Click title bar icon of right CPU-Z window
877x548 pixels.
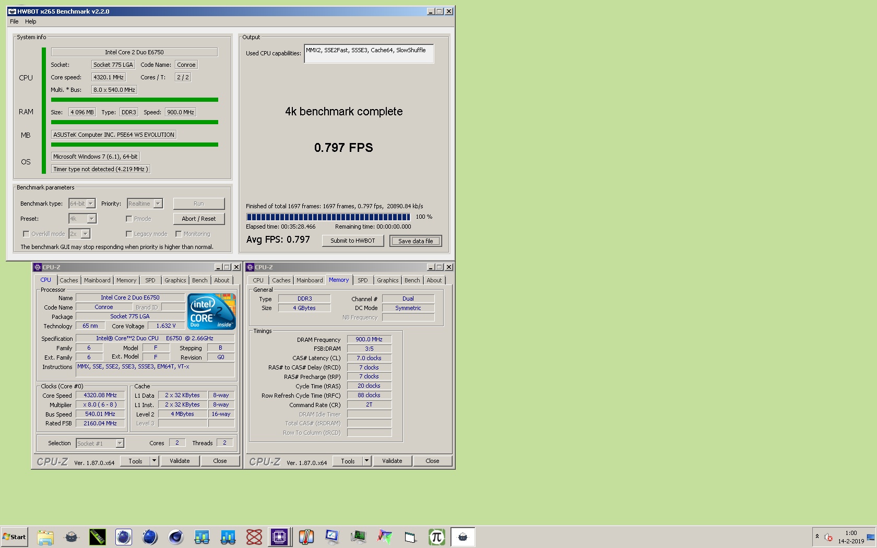tap(250, 267)
